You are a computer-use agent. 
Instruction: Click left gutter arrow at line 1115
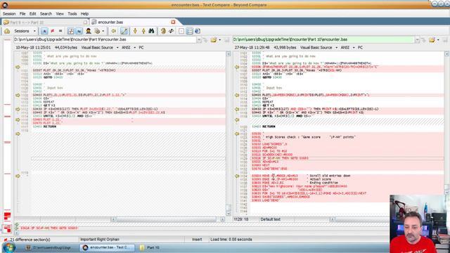[x=18, y=119]
